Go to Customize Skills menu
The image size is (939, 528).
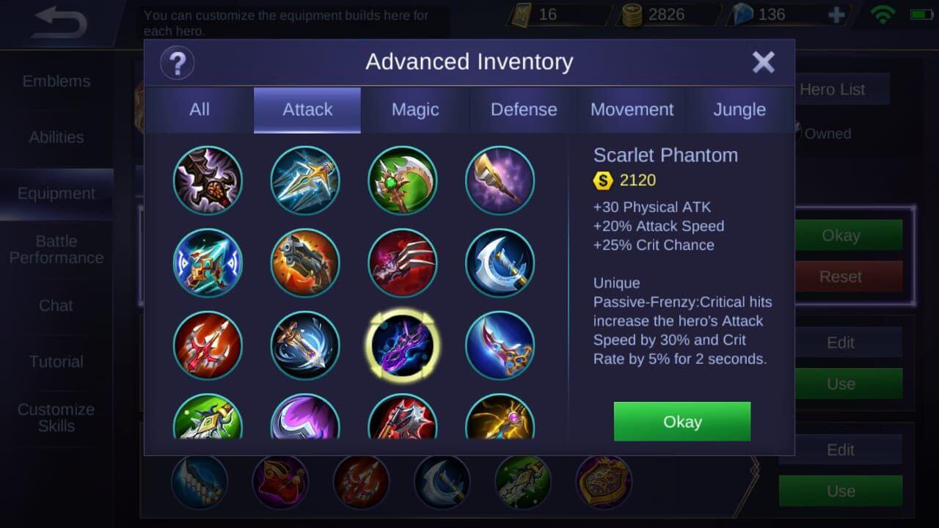tap(56, 417)
